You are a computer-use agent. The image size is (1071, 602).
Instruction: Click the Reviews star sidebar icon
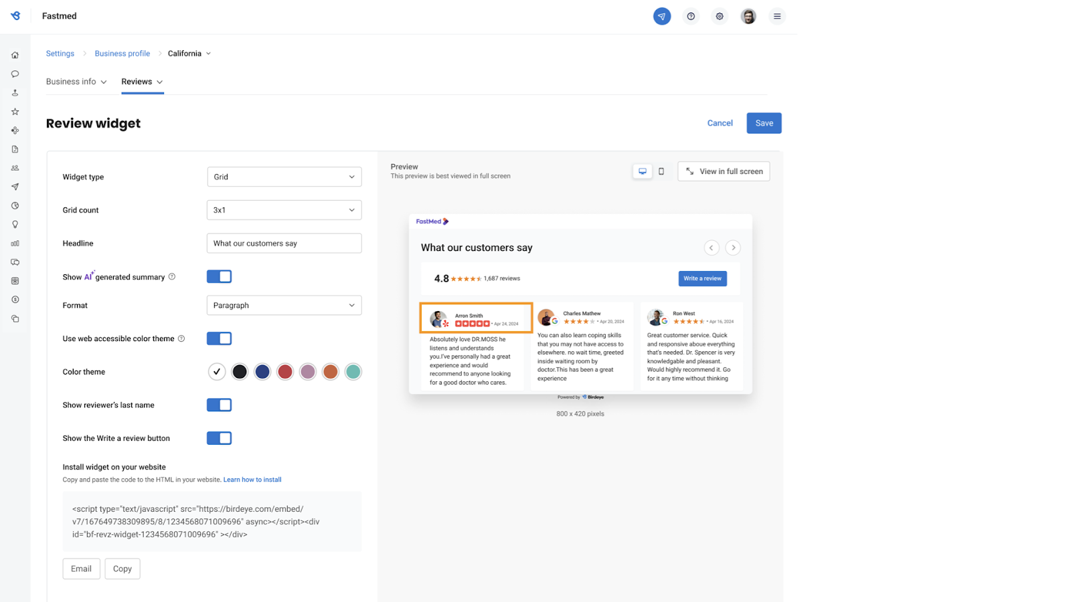[15, 112]
